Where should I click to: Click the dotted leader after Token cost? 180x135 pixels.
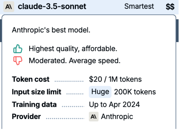click(69, 81)
